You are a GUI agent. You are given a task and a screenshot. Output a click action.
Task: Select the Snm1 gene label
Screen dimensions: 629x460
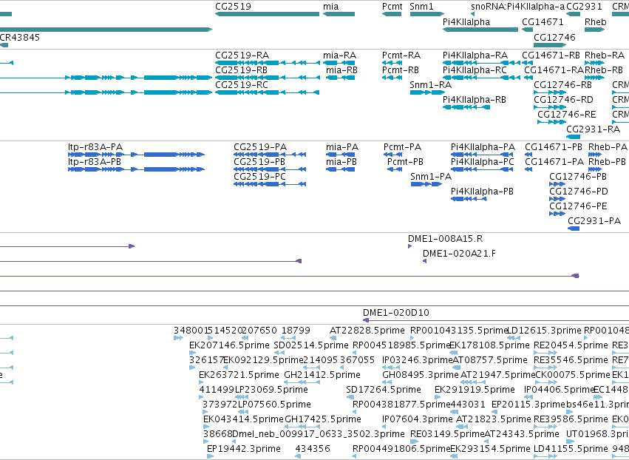click(x=421, y=7)
